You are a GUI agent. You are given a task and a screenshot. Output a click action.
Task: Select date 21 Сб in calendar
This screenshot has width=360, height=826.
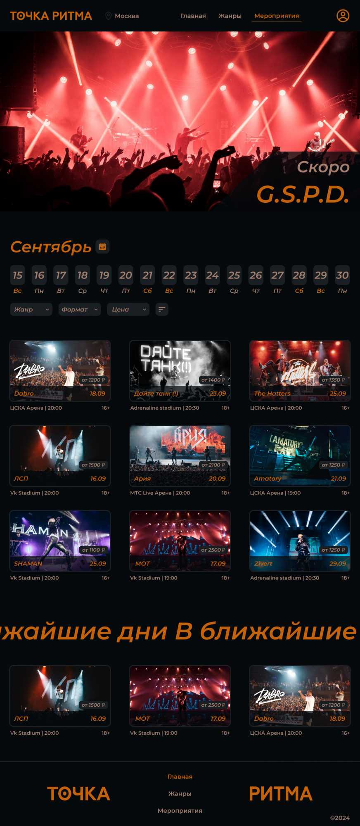tap(147, 280)
